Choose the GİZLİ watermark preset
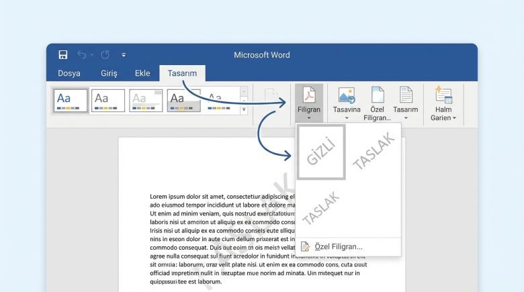This screenshot has width=524, height=292. click(x=321, y=152)
